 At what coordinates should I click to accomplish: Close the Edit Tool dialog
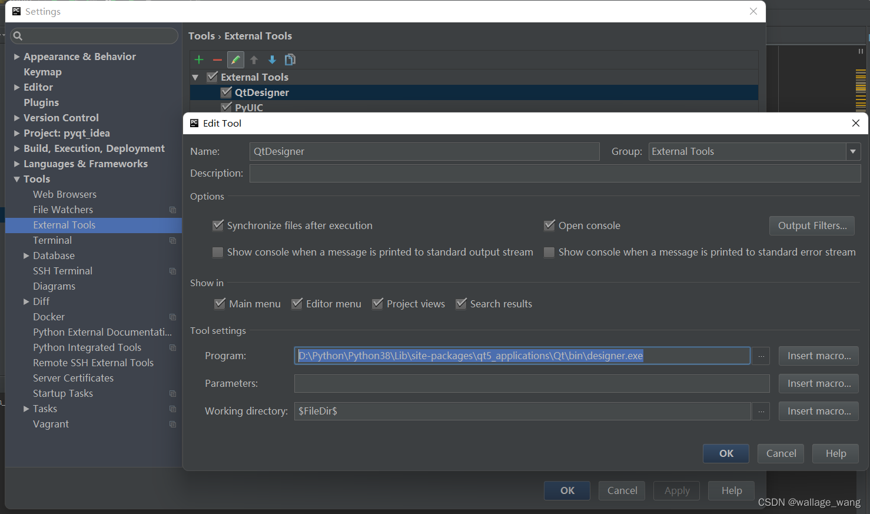(x=856, y=123)
